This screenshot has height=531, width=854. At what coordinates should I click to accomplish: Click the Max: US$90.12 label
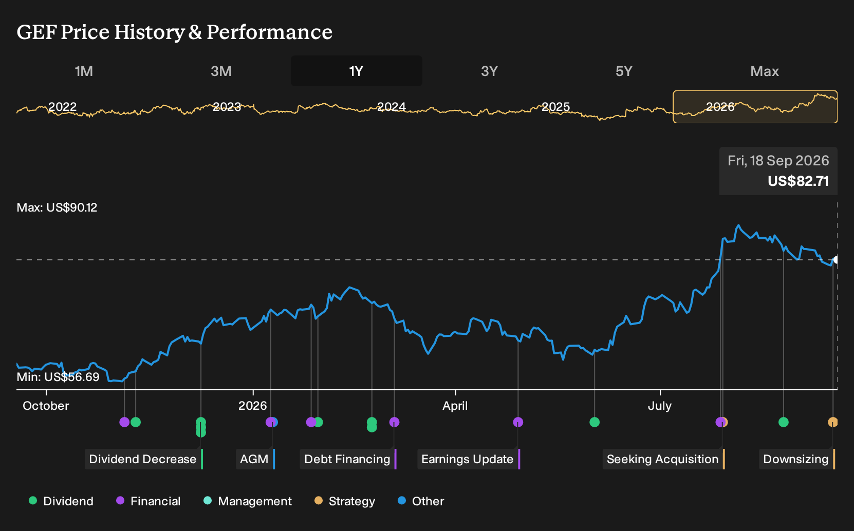[x=57, y=207]
